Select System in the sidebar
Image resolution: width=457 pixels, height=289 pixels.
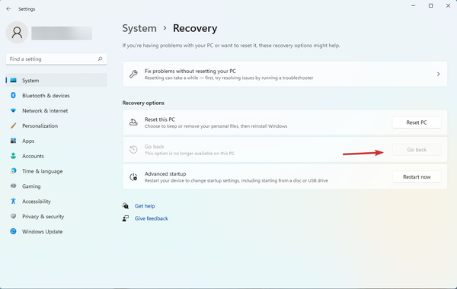(56, 81)
